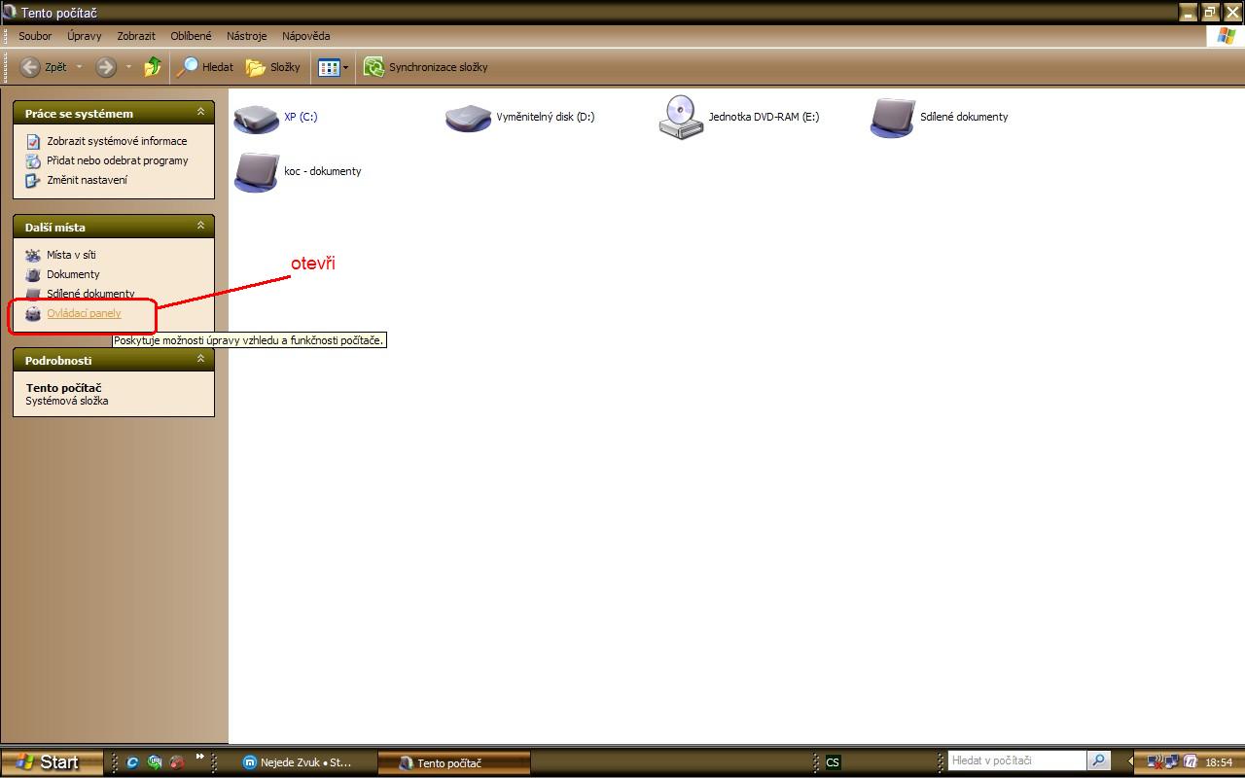1245x778 pixels.
Task: Click the green quick launch icon
Action: pyautogui.click(x=155, y=762)
